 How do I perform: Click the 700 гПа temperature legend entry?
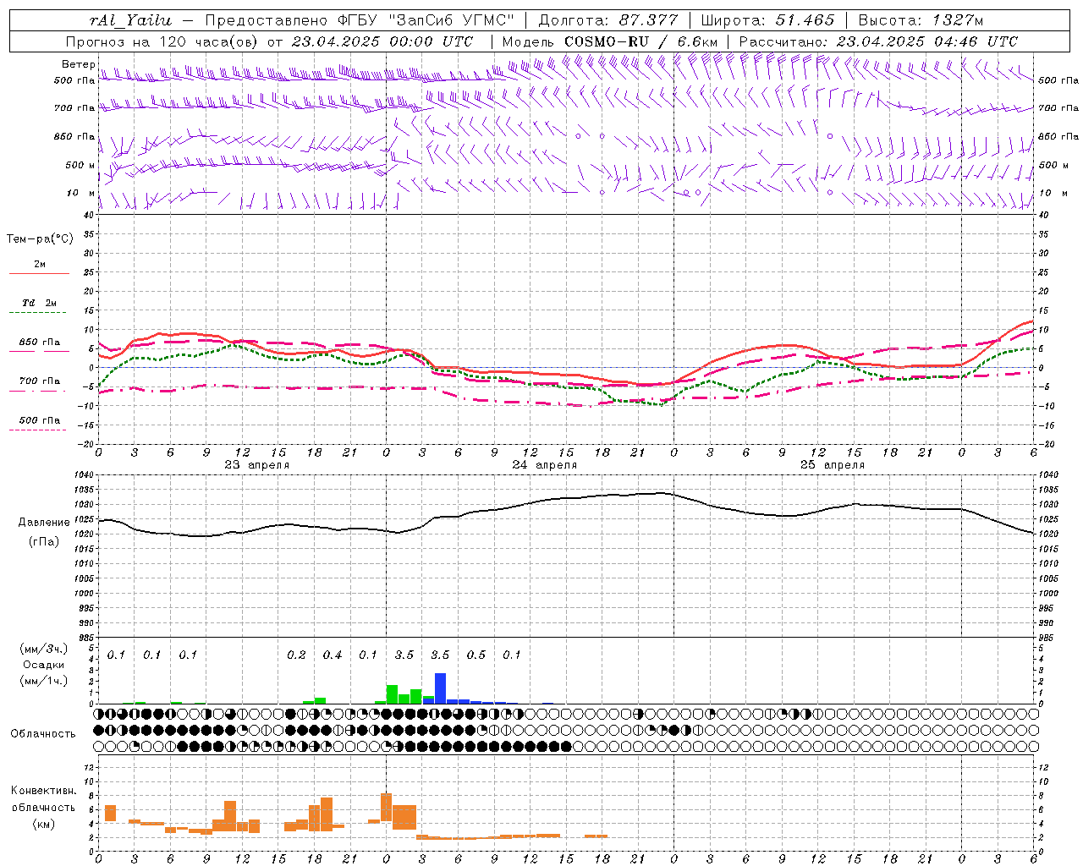tap(40, 381)
